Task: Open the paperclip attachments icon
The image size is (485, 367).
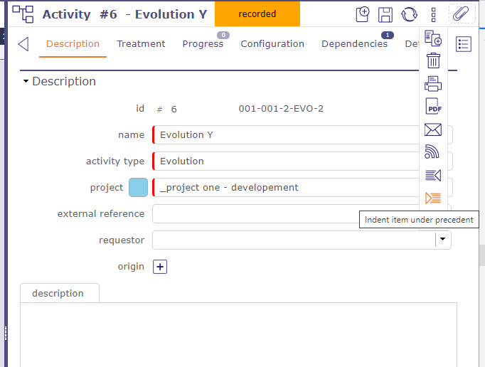Action: point(461,14)
